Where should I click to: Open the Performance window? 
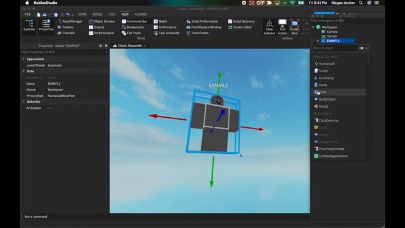[x=165, y=27]
